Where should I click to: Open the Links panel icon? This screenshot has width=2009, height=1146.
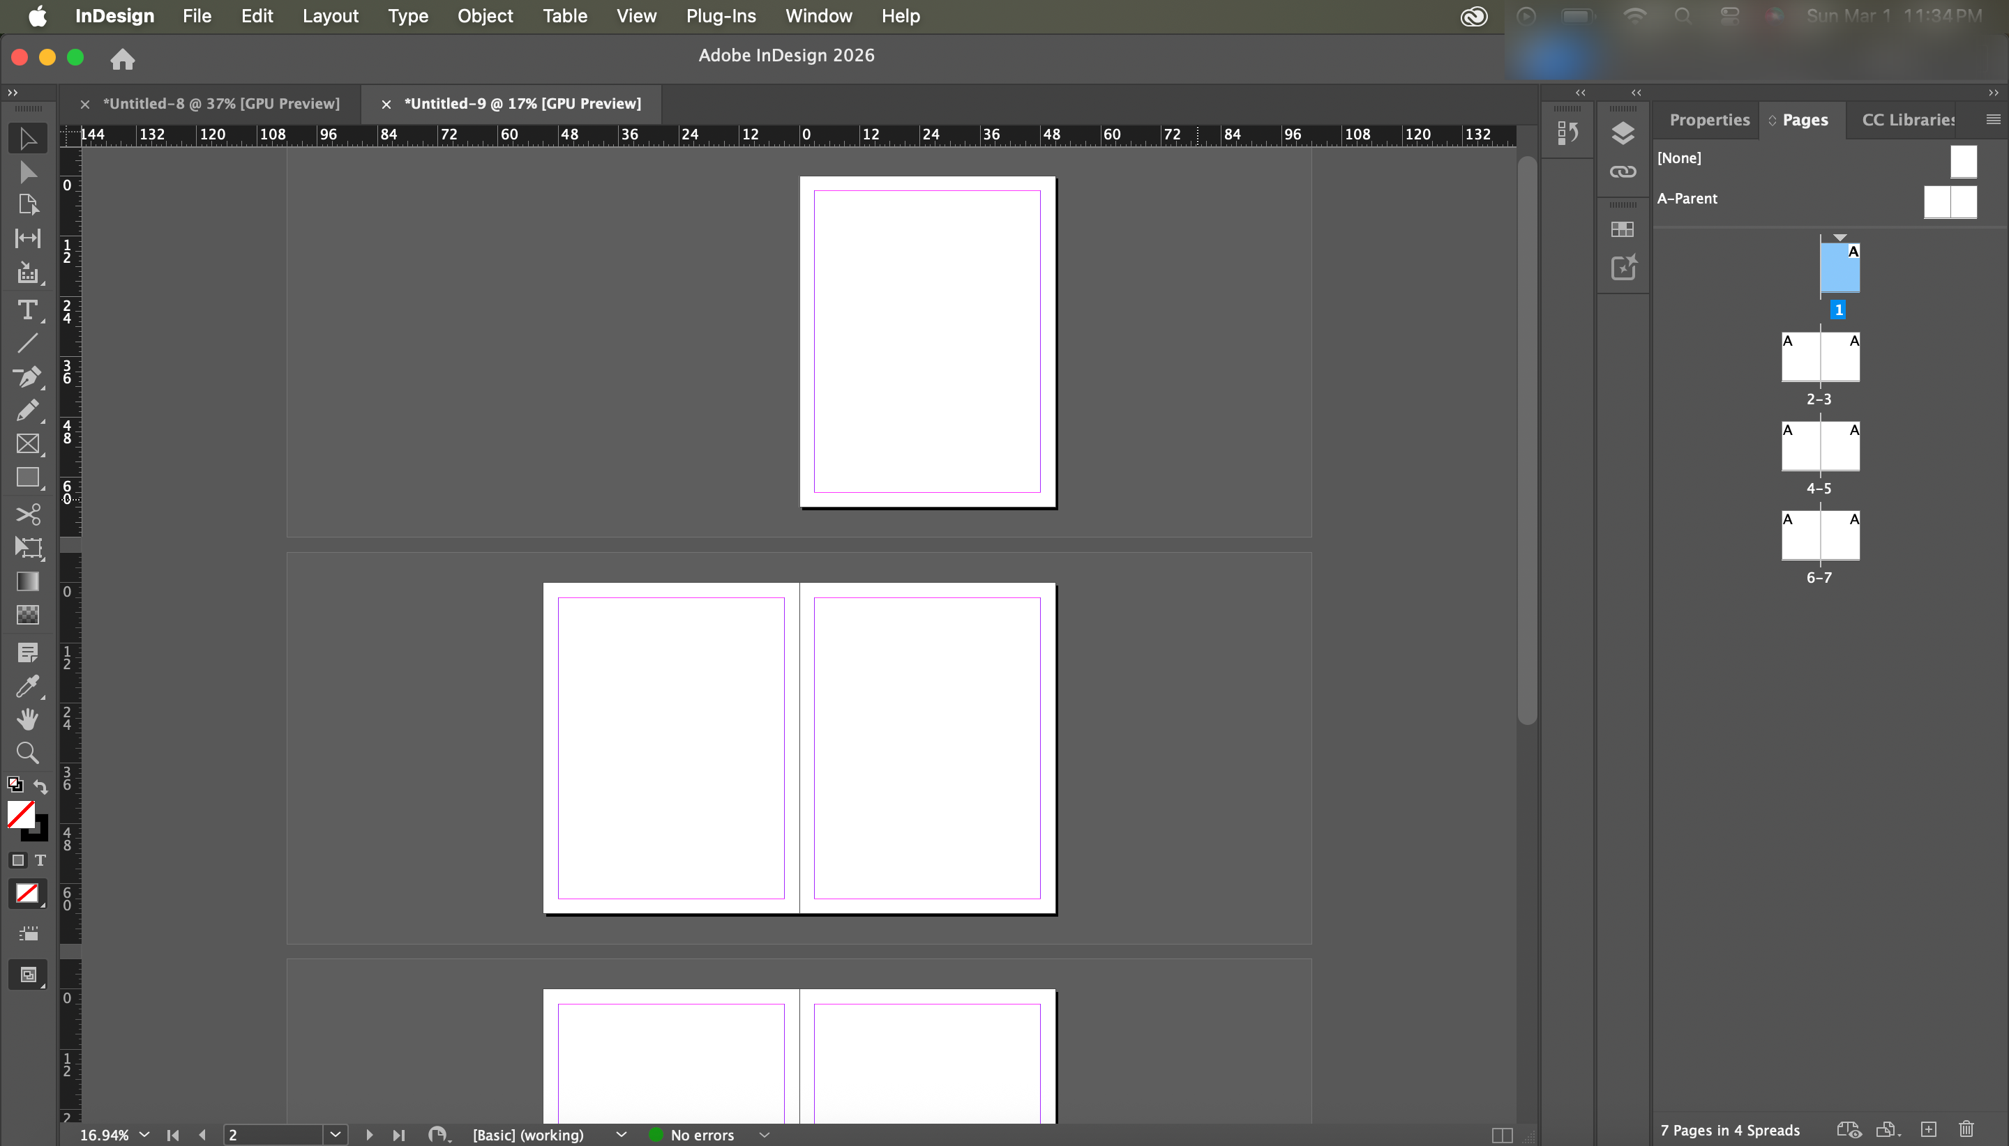click(x=1623, y=171)
